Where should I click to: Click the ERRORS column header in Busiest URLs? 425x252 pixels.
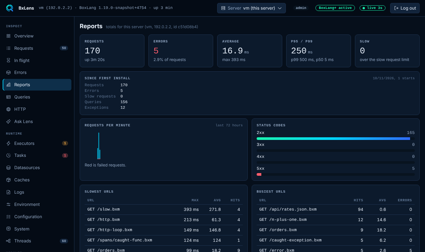[x=405, y=200]
